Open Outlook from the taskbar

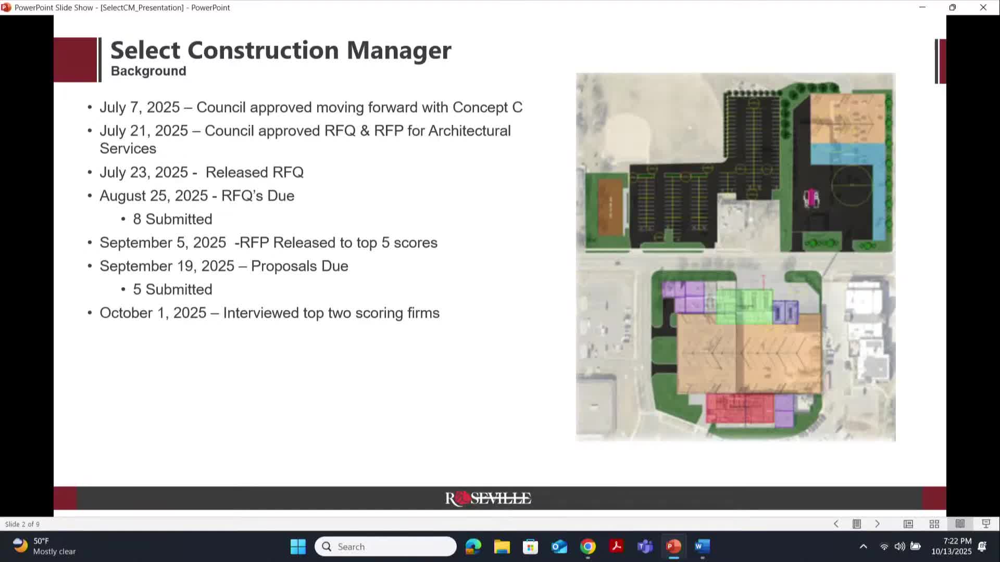coord(559,546)
